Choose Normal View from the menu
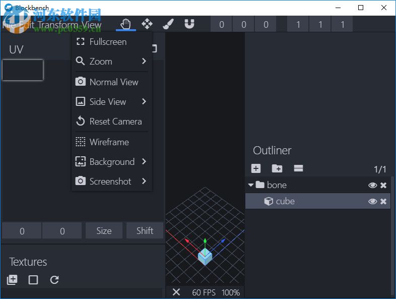The image size is (396, 299). pos(112,82)
